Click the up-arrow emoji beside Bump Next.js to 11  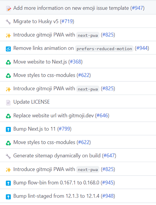pyautogui.click(x=8, y=129)
